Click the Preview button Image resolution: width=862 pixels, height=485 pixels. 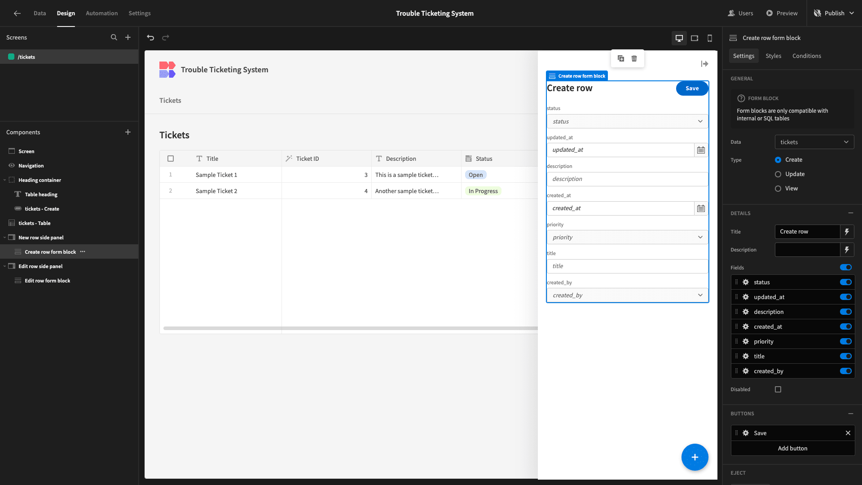click(x=782, y=13)
